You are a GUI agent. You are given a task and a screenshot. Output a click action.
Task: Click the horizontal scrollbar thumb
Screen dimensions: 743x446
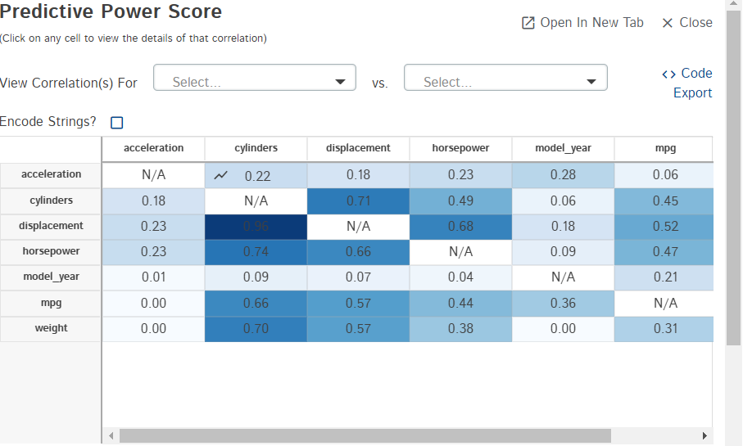365,435
